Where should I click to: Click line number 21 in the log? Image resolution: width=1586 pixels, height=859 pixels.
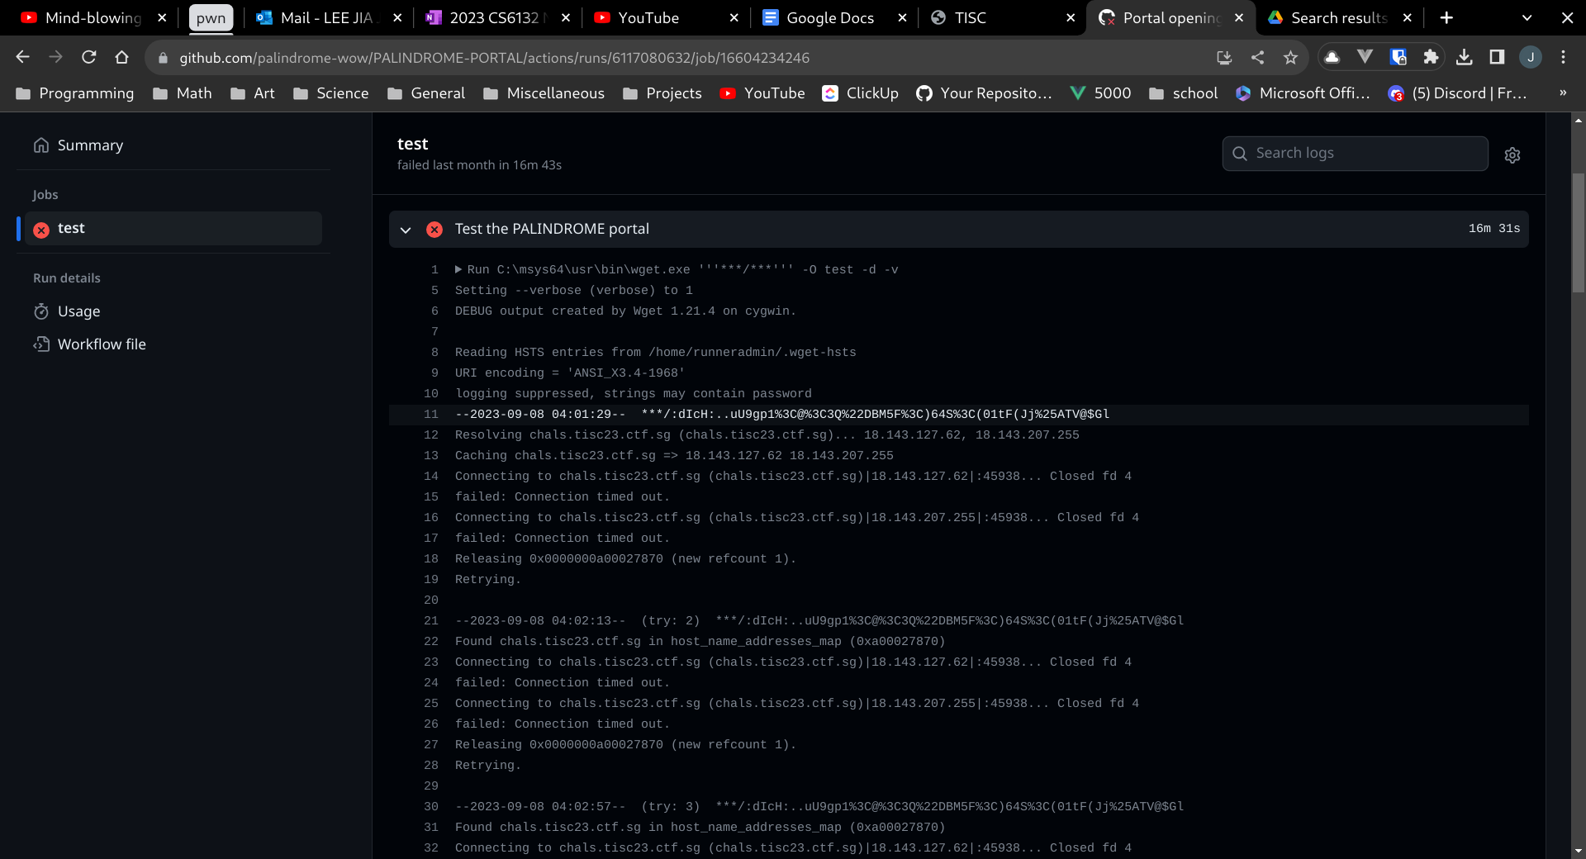coord(431,621)
